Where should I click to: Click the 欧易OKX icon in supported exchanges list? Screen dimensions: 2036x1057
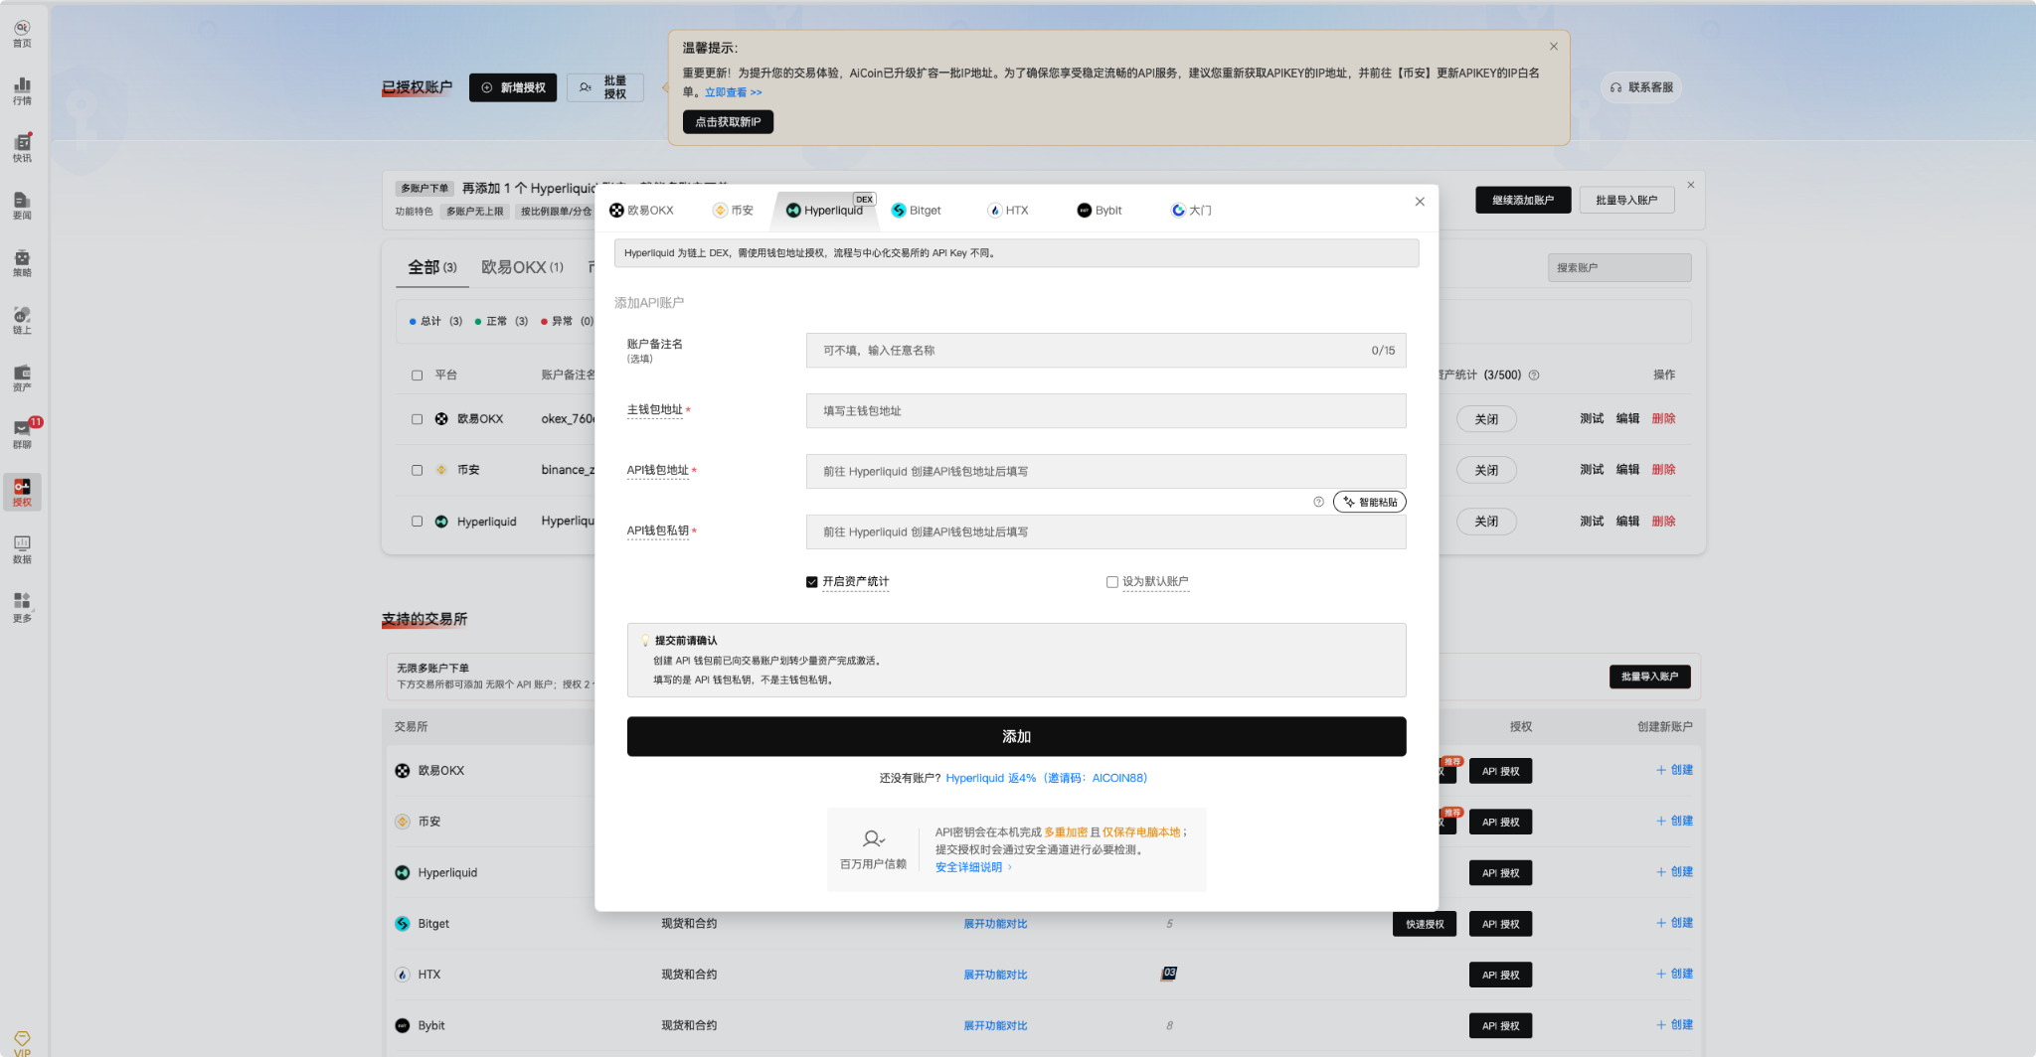pos(403,771)
